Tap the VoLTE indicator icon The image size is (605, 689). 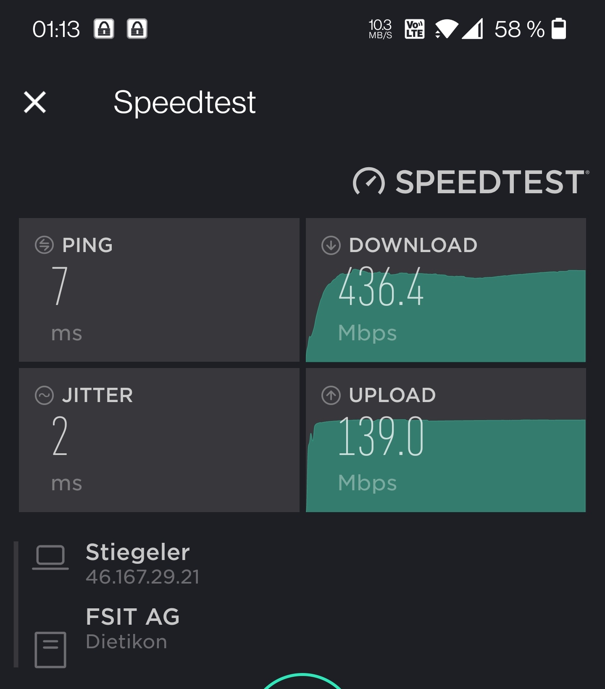414,29
